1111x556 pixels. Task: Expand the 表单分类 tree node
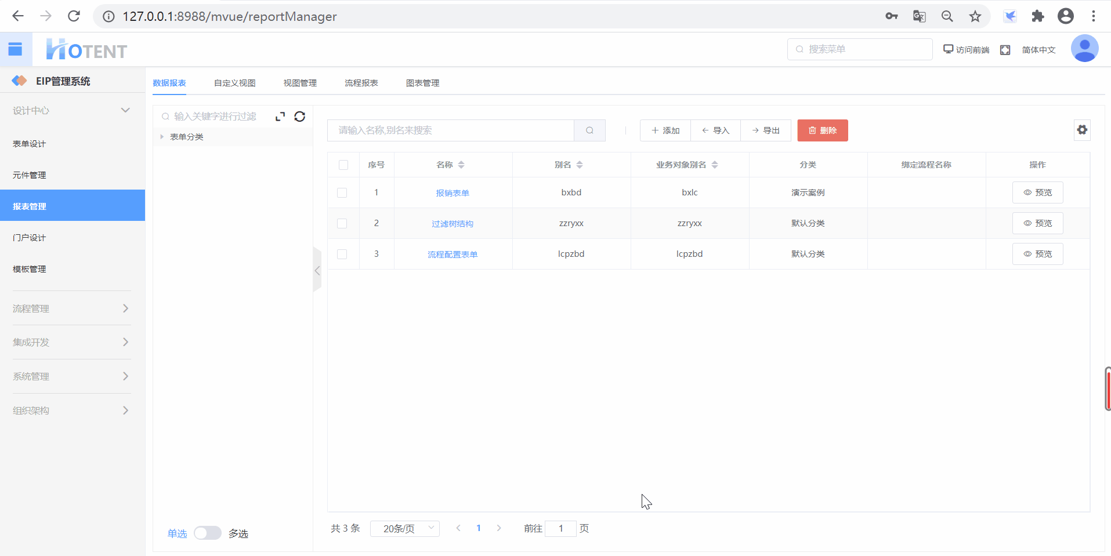pyautogui.click(x=162, y=137)
